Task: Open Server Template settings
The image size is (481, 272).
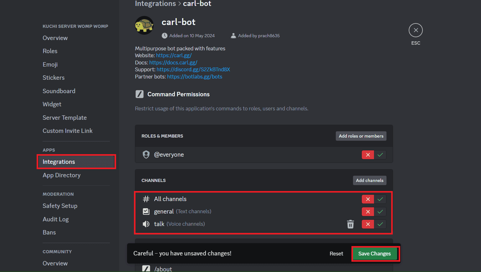Action: click(x=64, y=118)
